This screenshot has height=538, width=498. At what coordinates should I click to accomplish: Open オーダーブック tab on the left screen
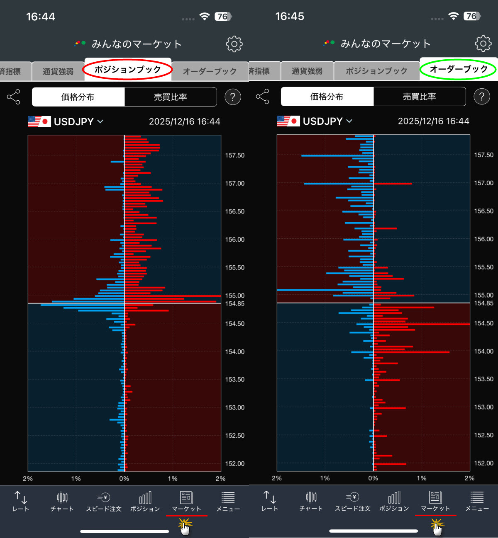(x=210, y=71)
